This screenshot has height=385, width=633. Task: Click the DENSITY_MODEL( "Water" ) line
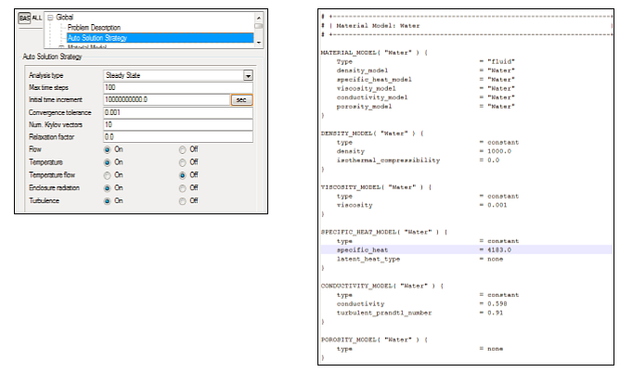pyautogui.click(x=372, y=134)
